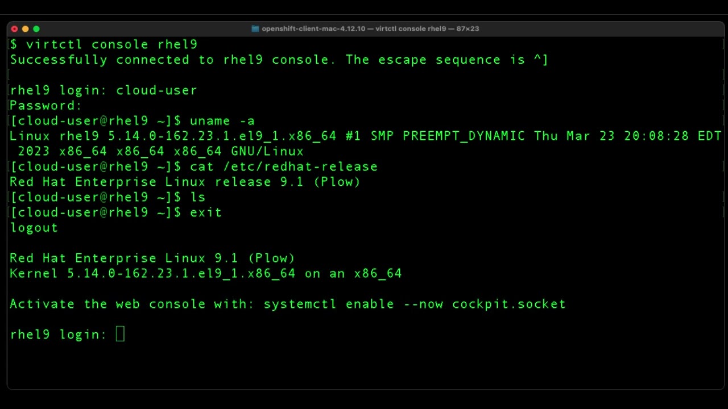The image size is (728, 409).
Task: Click the 'logout' output line
Action: 34,228
